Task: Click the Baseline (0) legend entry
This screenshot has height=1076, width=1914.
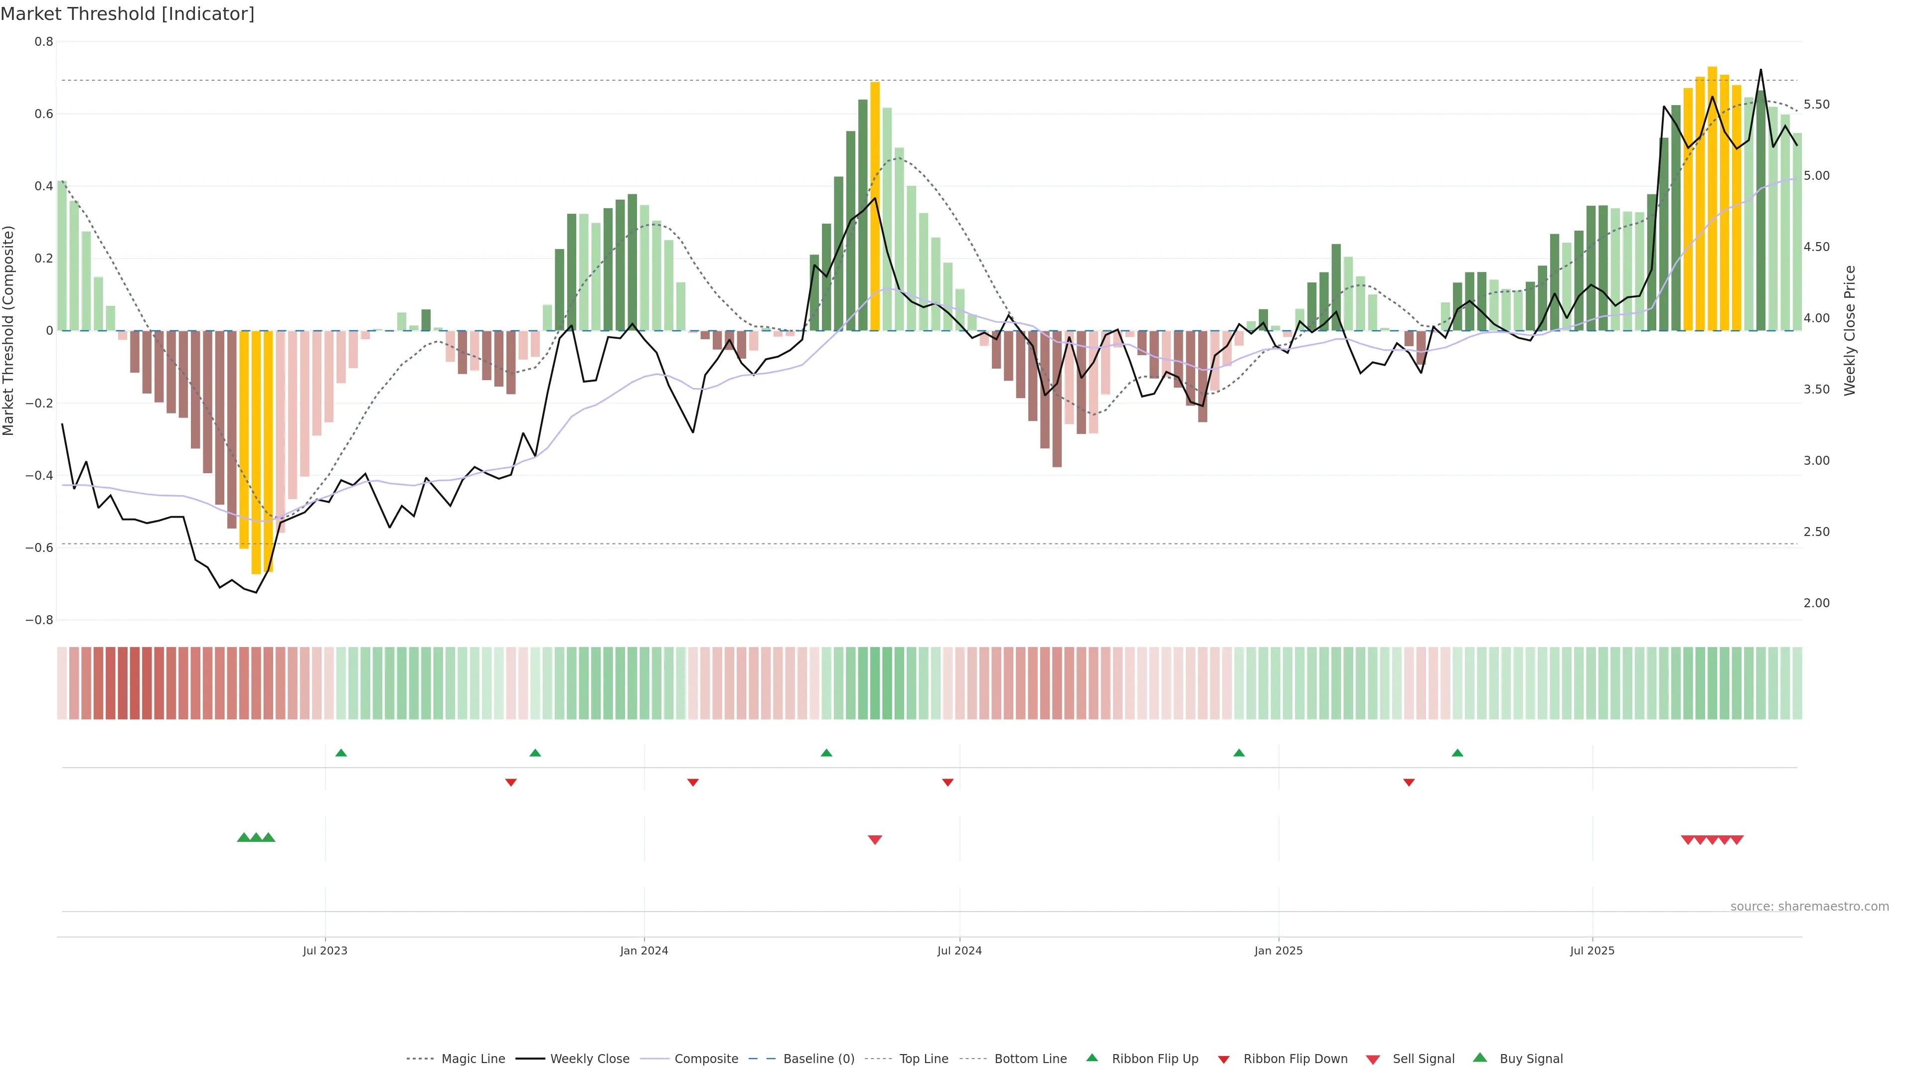Action: point(818,1059)
